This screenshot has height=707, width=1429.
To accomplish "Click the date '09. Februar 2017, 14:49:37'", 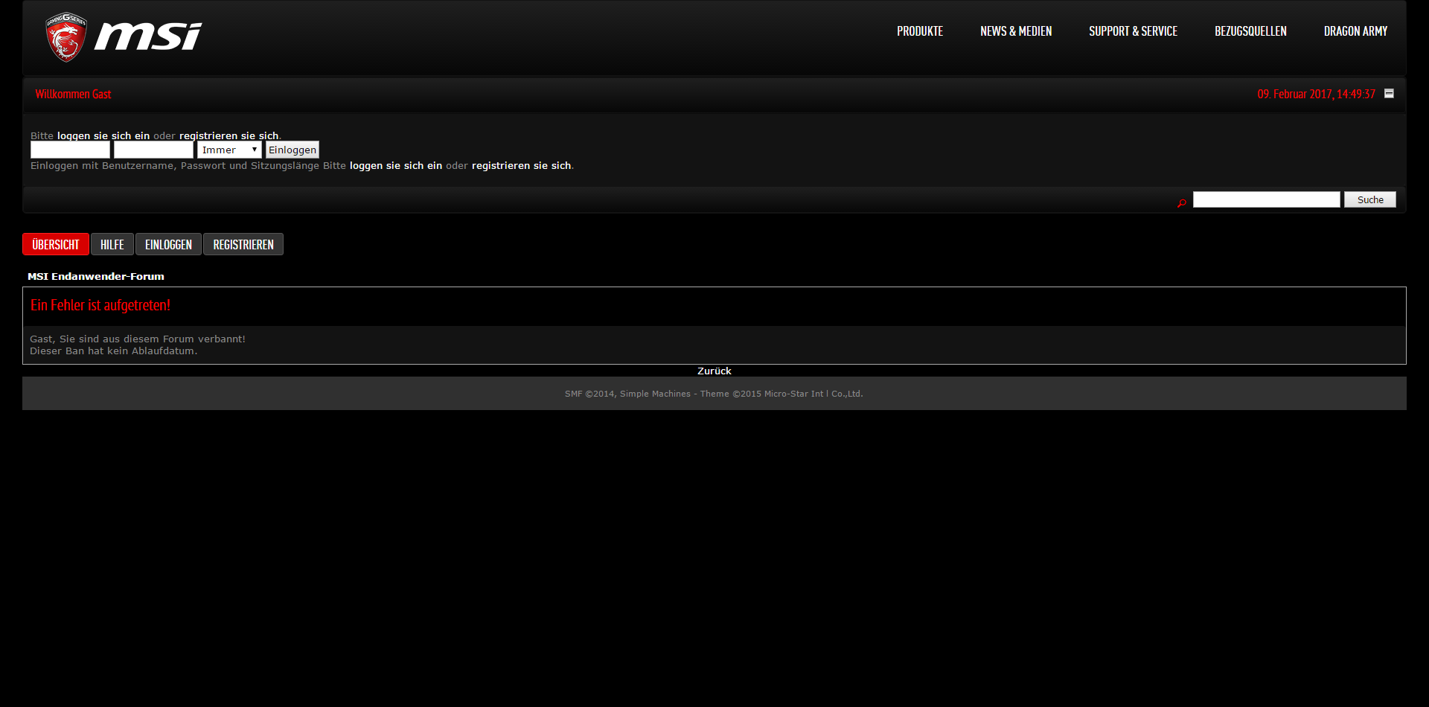I will point(1316,94).
